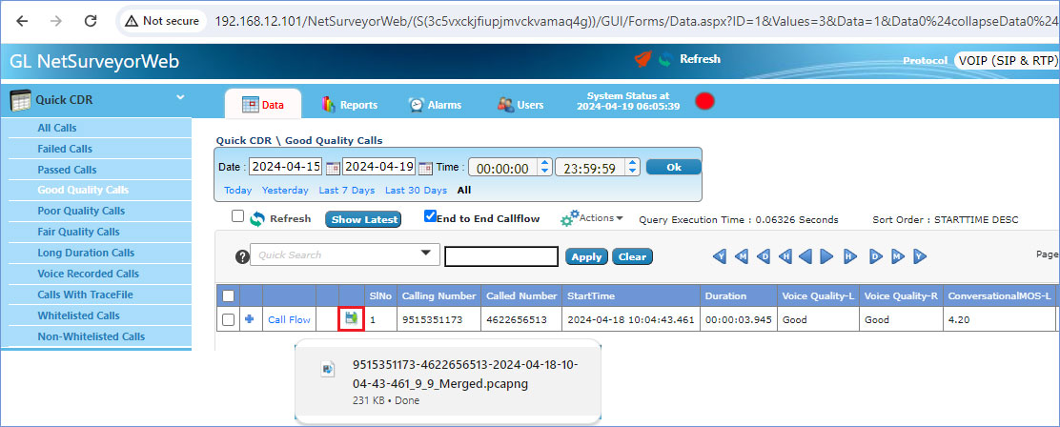This screenshot has height=427, width=1060.
Task: Jump forward one month with M arrow
Action: (x=898, y=256)
